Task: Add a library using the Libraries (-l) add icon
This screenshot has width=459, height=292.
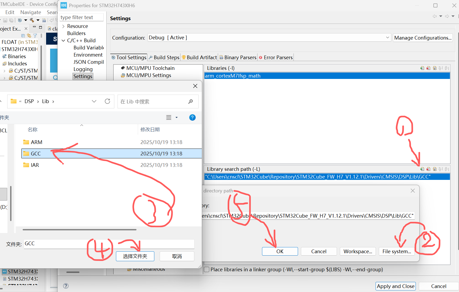Action: point(422,68)
